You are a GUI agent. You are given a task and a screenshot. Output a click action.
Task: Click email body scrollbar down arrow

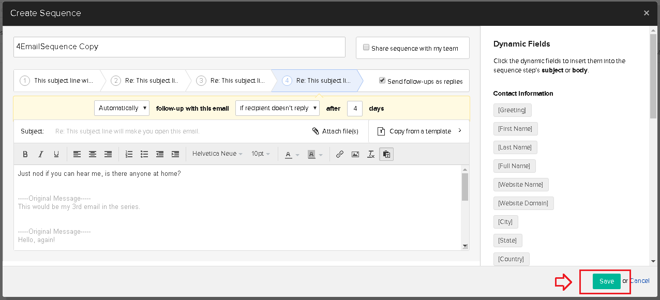pos(465,246)
